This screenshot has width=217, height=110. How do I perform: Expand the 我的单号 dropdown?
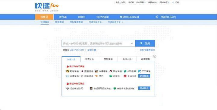click(x=141, y=2)
